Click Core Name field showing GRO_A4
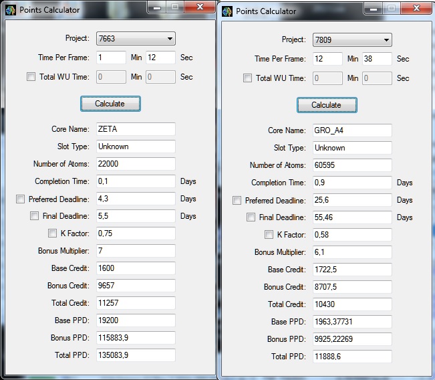The height and width of the screenshot is (380, 435). (352, 130)
